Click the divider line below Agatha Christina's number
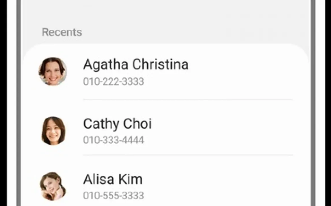 pyautogui.click(x=188, y=100)
